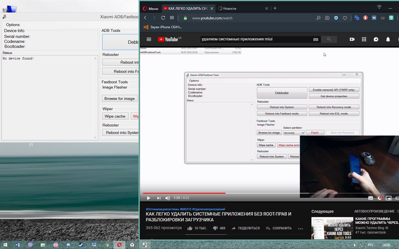Click the zoom-out magnifier in address bar
399x249 pixels.
318,18
